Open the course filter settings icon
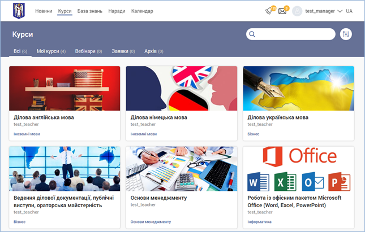This screenshot has width=365, height=232. (x=346, y=34)
